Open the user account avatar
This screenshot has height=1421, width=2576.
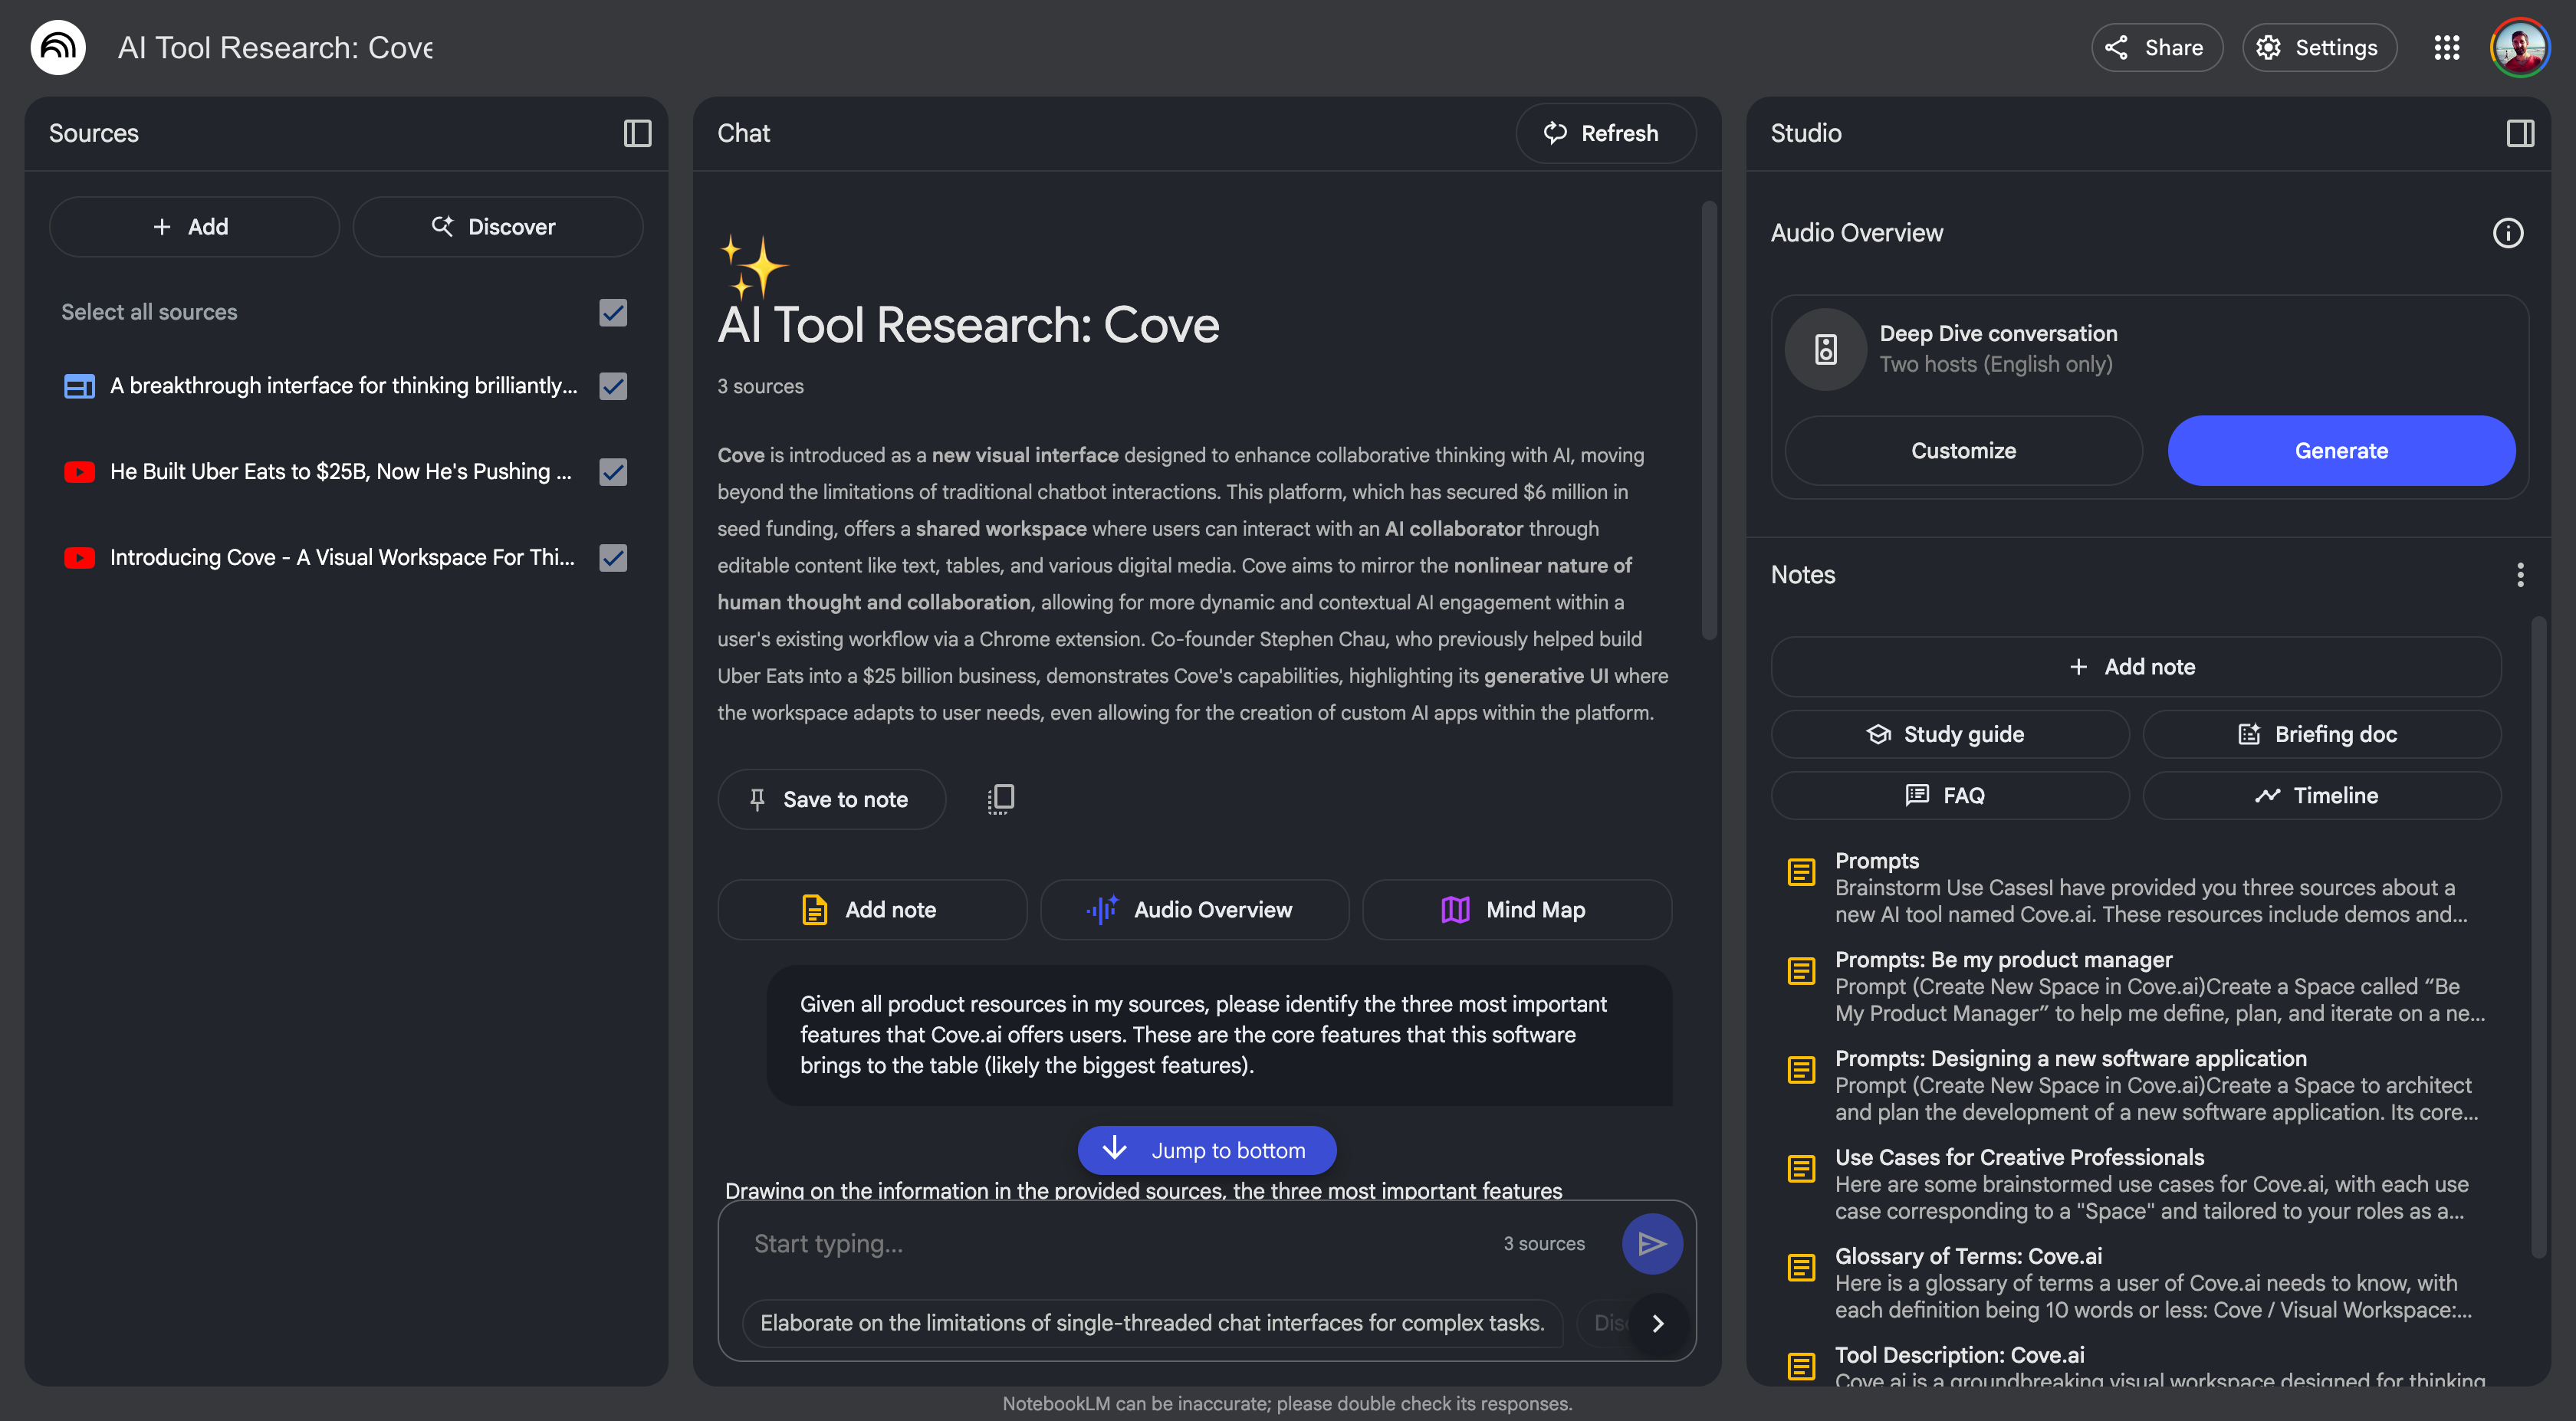tap(2519, 47)
